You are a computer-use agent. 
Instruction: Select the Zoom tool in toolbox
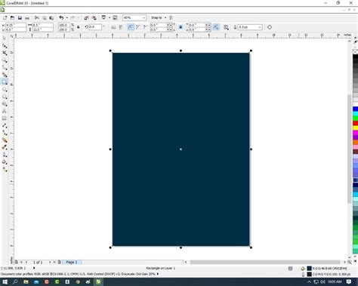[5, 60]
